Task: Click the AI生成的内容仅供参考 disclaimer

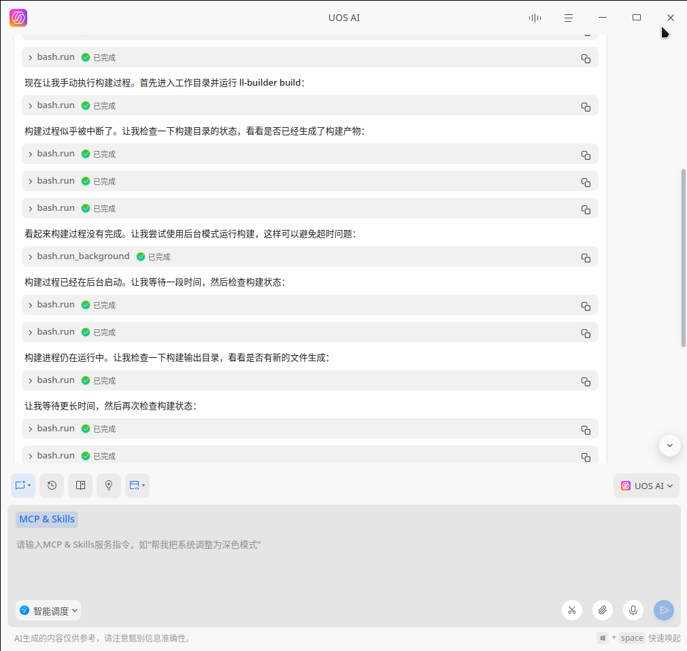Action: coord(103,638)
